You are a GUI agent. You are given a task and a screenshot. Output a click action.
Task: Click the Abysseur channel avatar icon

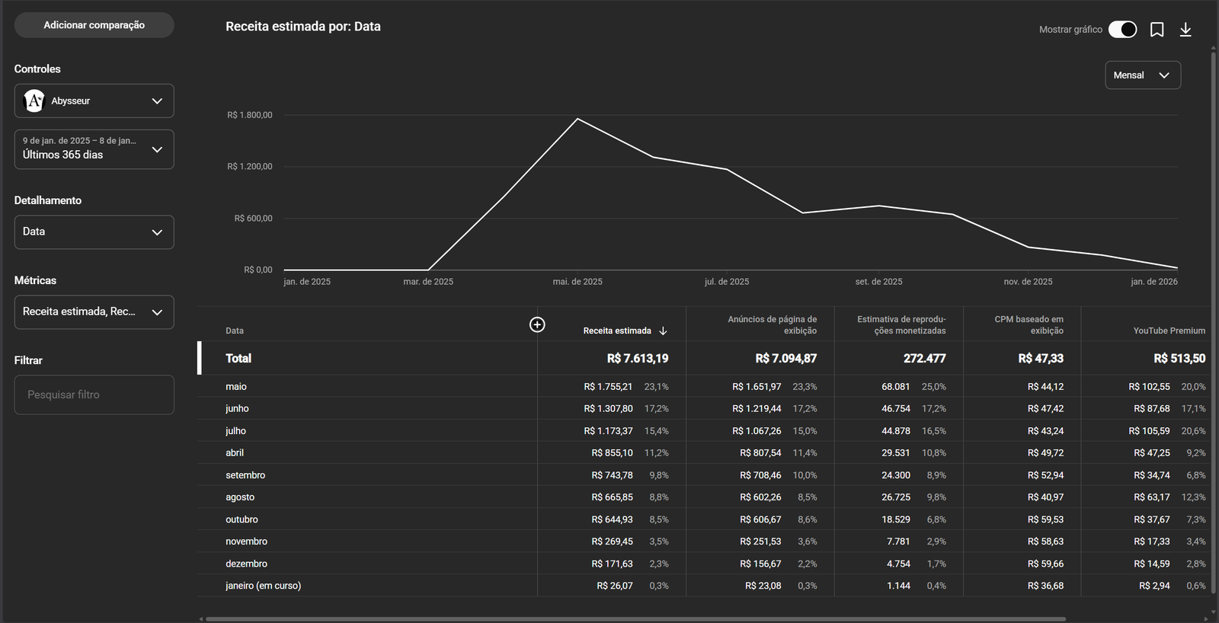[34, 101]
